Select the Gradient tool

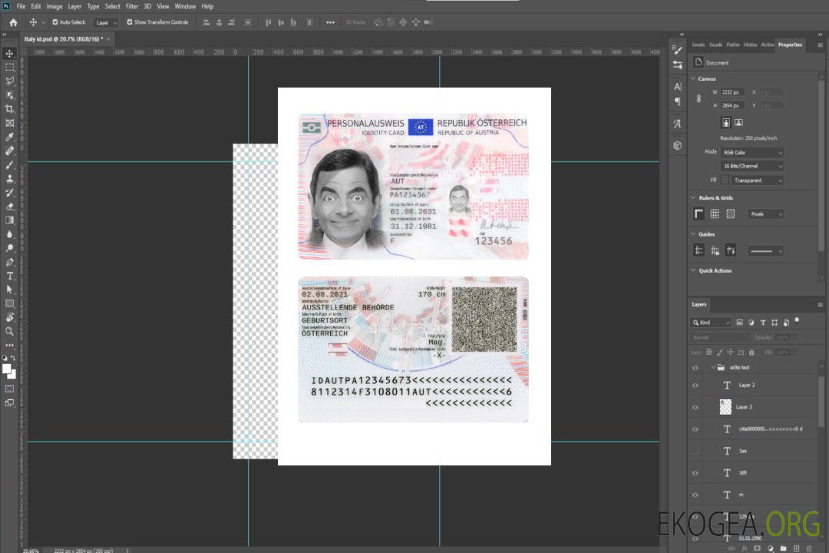tap(9, 220)
